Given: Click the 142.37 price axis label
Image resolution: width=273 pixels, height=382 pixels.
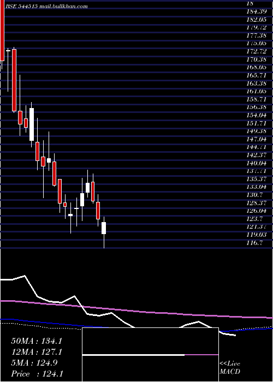Looking at the screenshot, I should click(257, 155).
